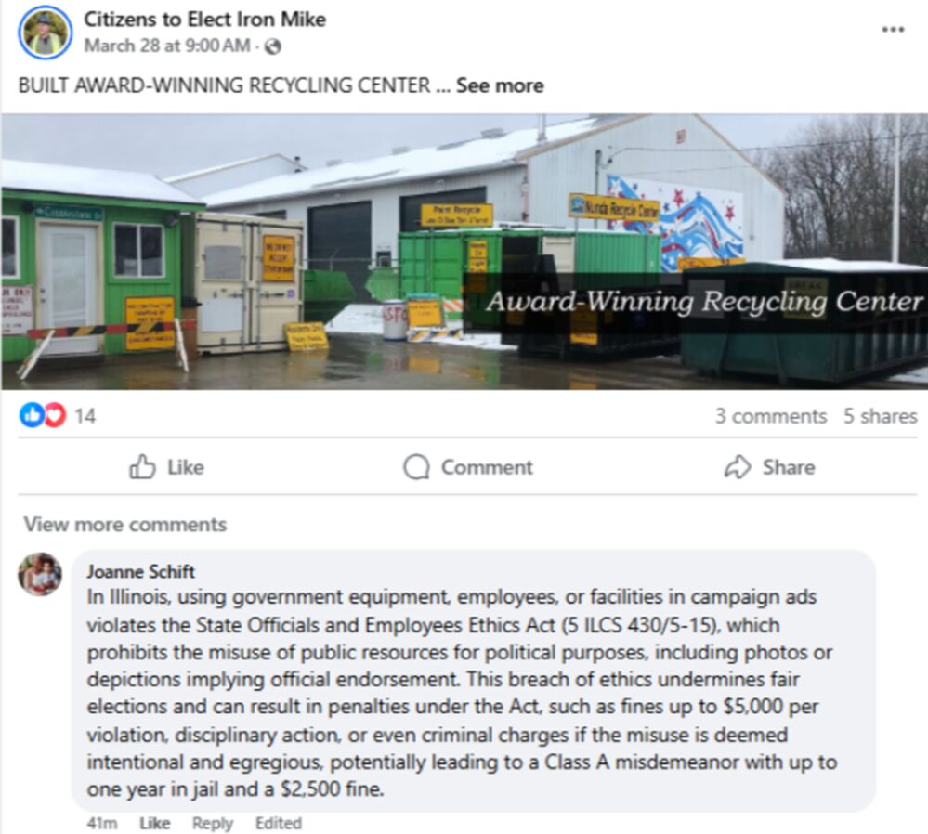Click the globe public audience icon

point(272,46)
